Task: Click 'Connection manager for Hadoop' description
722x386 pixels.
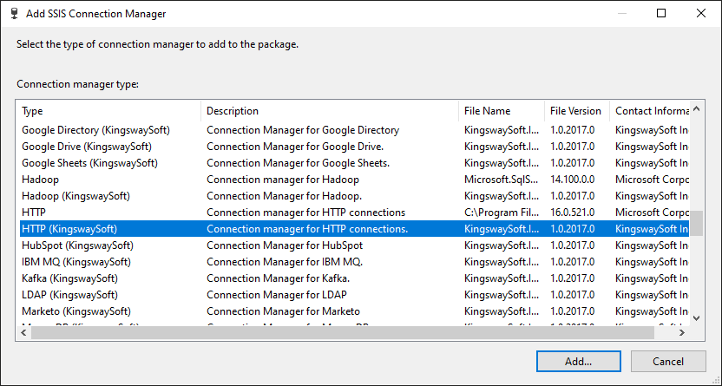Action: [x=283, y=180]
